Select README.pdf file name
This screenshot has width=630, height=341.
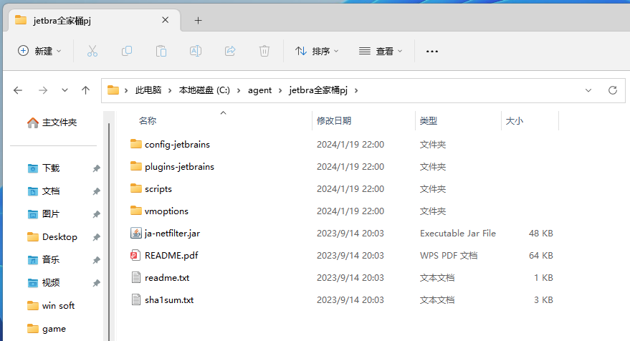tap(171, 256)
